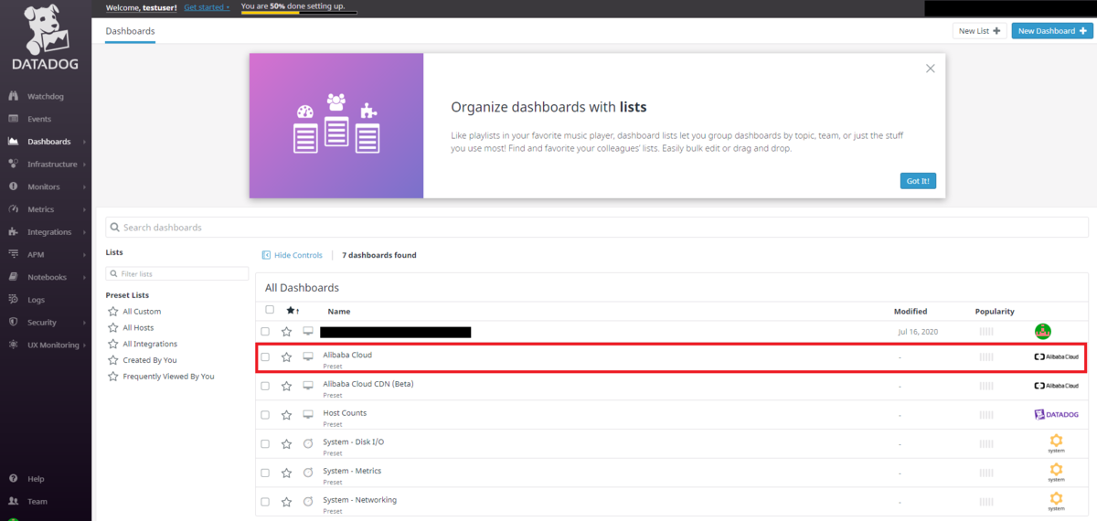Check the redacted first dashboard's checkbox
Image resolution: width=1097 pixels, height=521 pixels.
coord(265,331)
